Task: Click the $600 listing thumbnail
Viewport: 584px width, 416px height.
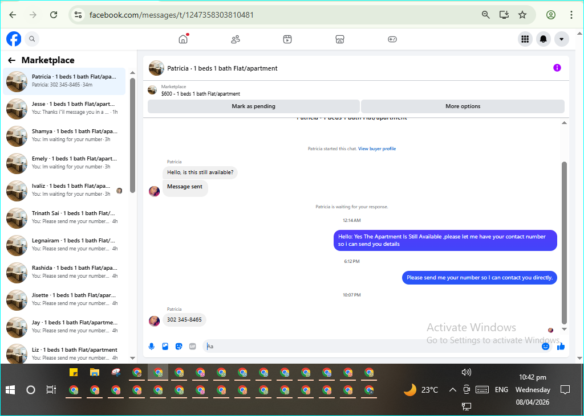Action: (x=152, y=90)
